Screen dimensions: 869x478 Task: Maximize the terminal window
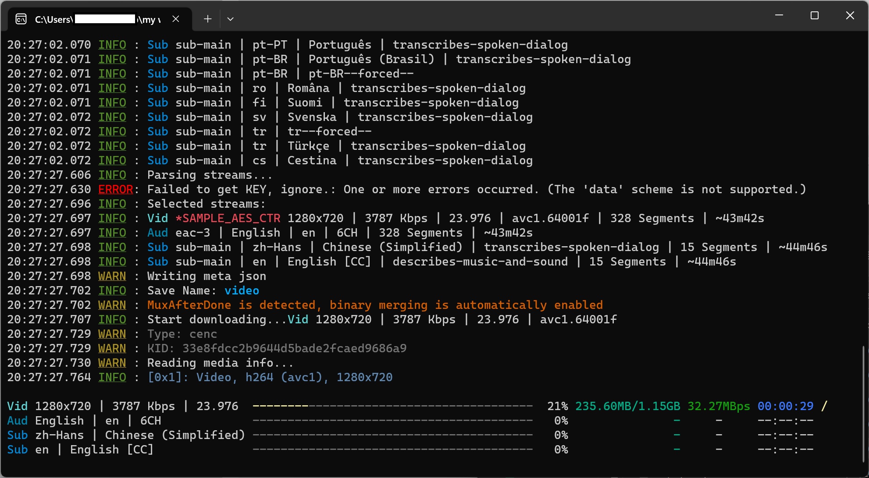(815, 16)
